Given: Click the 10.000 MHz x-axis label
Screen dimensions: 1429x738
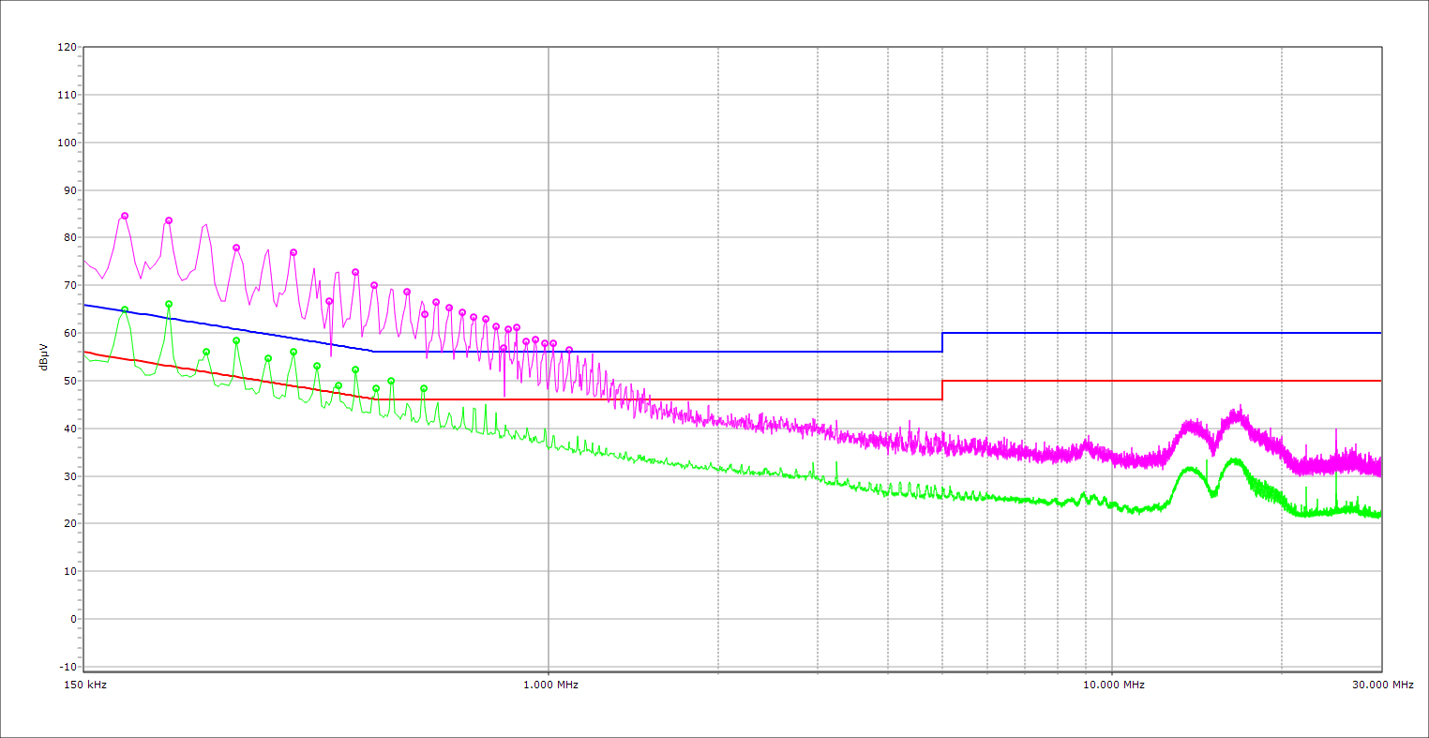Looking at the screenshot, I should [x=1113, y=685].
